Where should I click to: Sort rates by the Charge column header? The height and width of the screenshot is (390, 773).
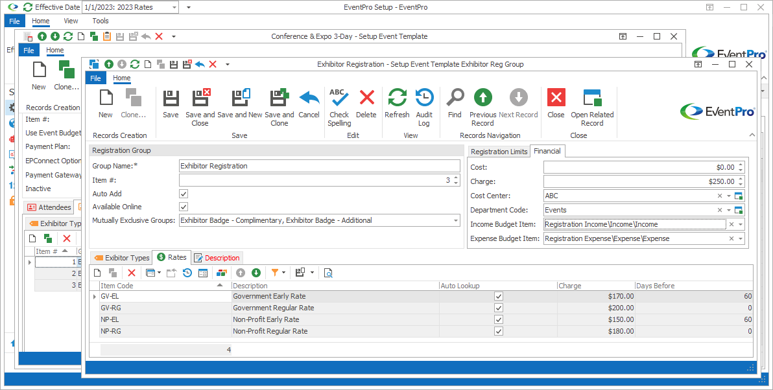pos(596,286)
